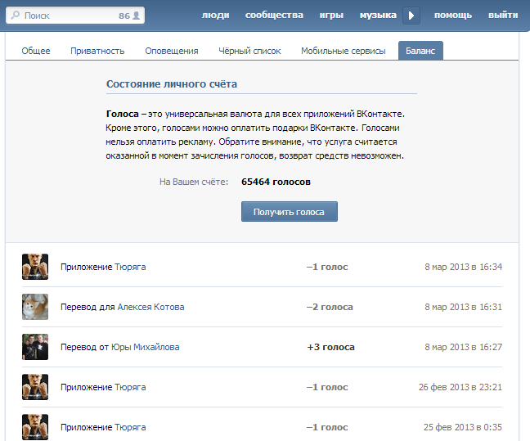
Task: Open Тюряга thumbnail for 8 мар 16:34 entry
Action: [x=35, y=267]
